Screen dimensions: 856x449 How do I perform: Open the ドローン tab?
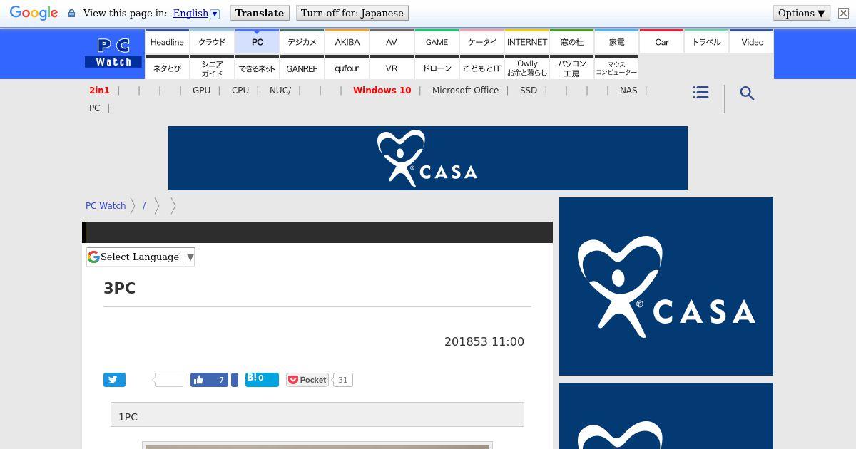tap(437, 68)
